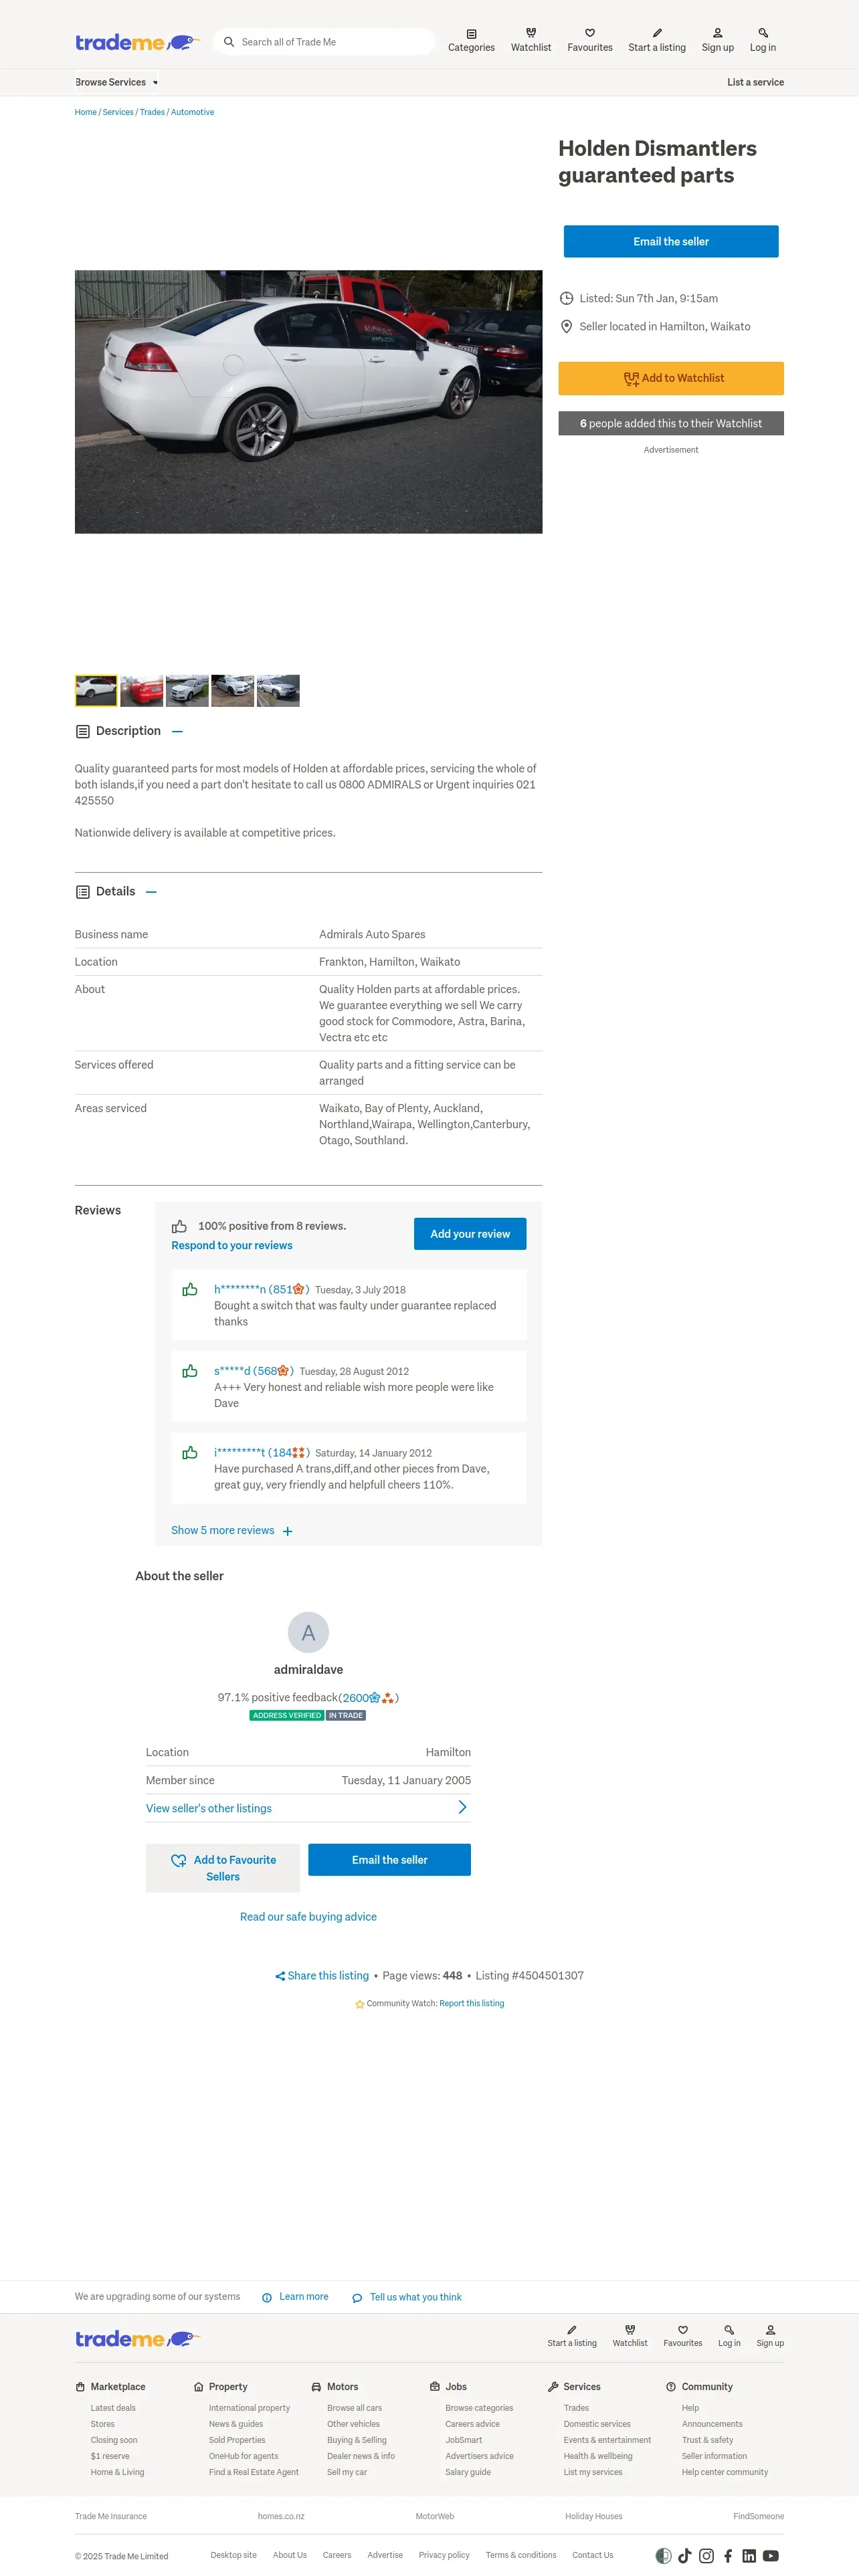Click Add your review button

pyautogui.click(x=470, y=1233)
